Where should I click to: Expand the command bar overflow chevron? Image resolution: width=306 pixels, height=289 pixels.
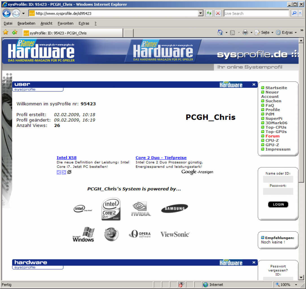[x=302, y=30]
